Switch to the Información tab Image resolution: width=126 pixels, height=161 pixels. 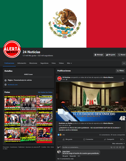point(22,63)
